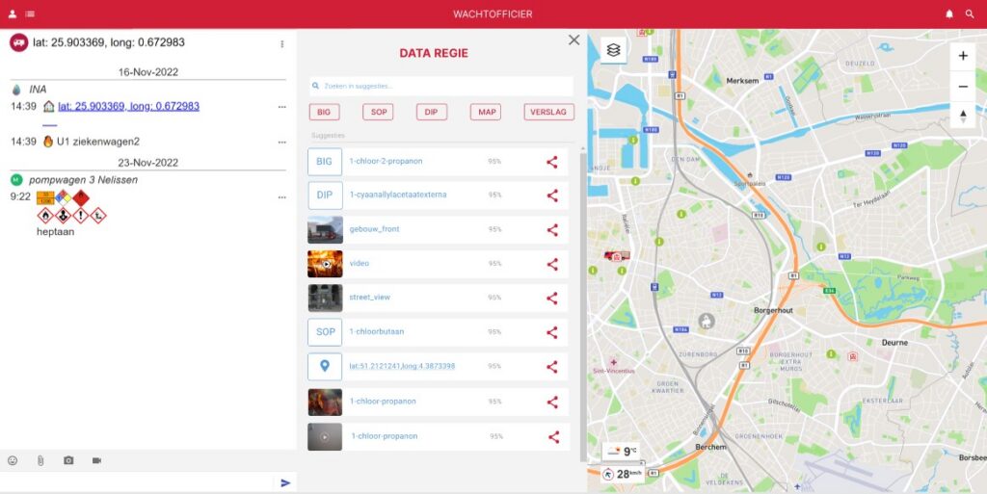Screen dimensions: 987x494
Task: Select the SOP filter tab
Action: point(378,112)
